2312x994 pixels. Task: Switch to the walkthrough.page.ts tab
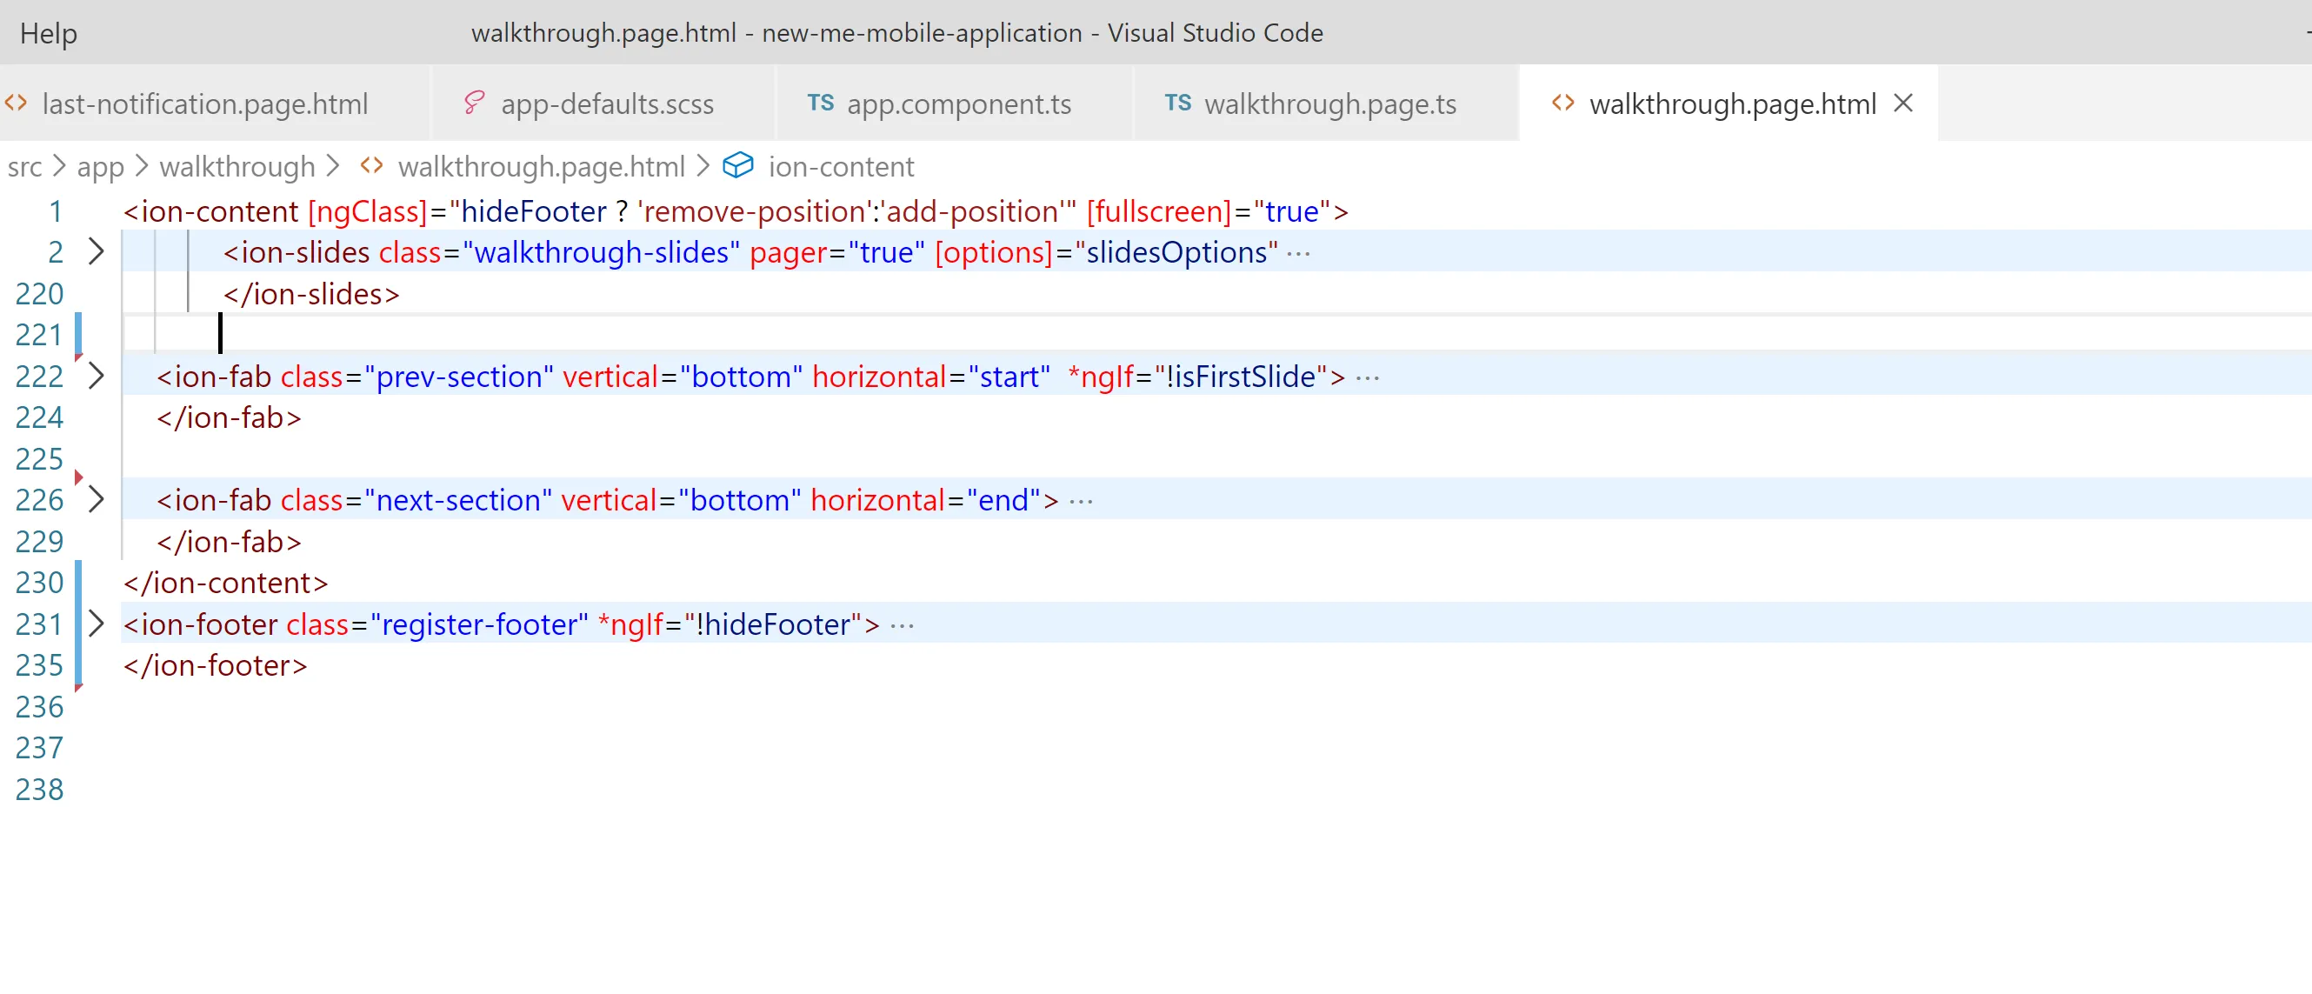(x=1329, y=103)
